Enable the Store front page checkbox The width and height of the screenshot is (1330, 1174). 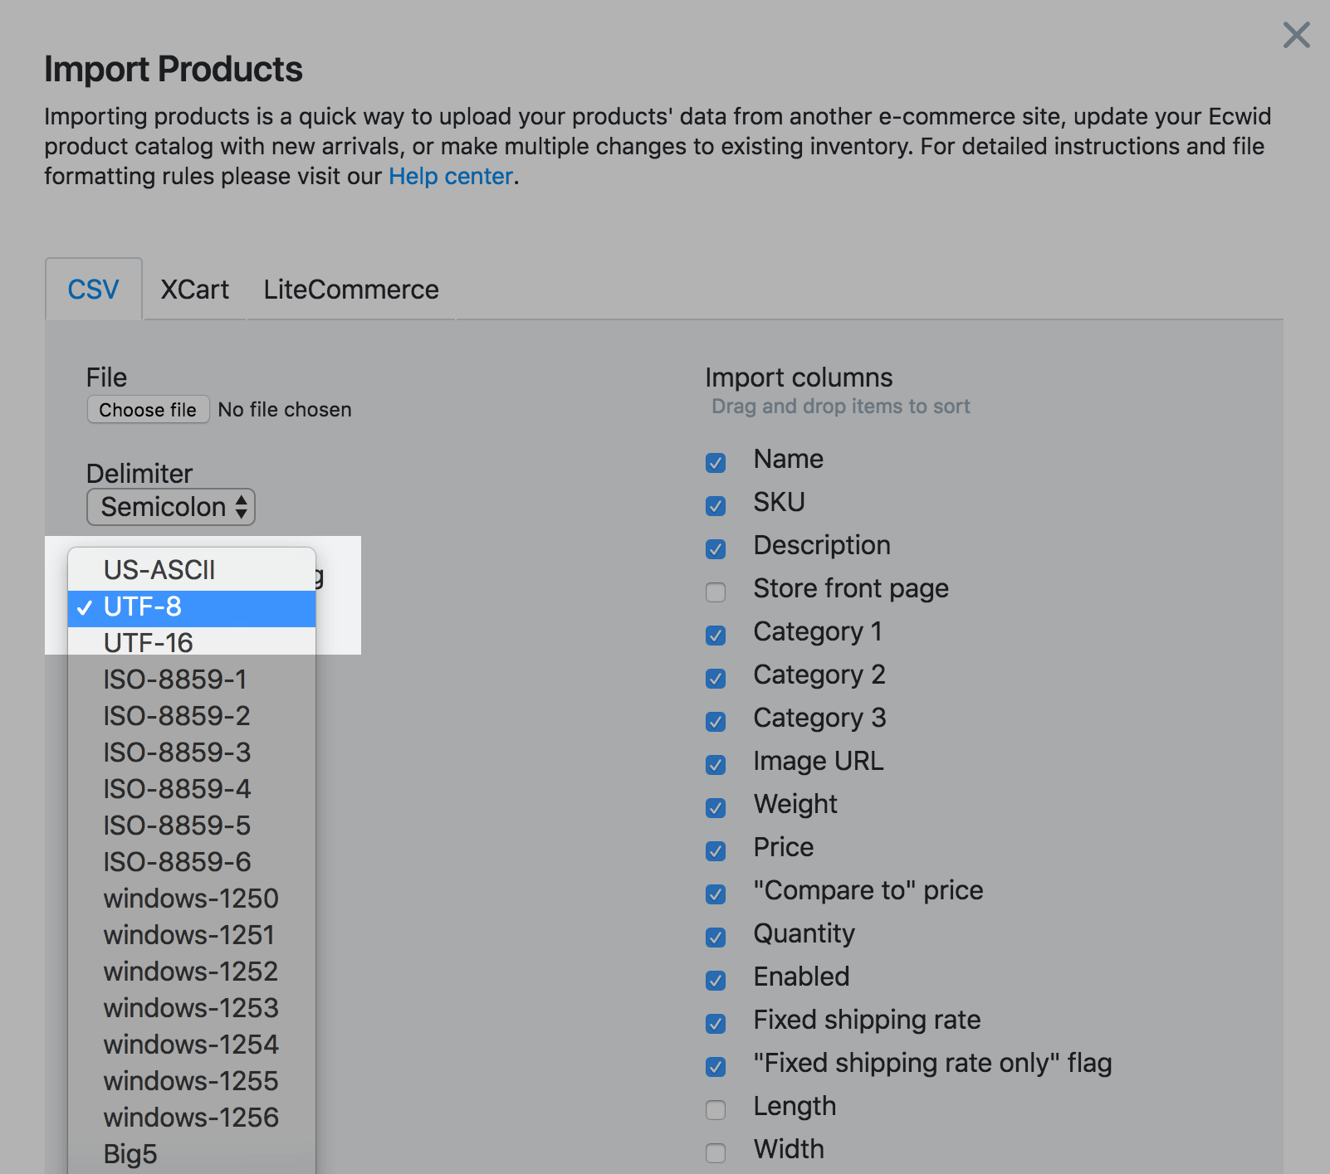[715, 592]
